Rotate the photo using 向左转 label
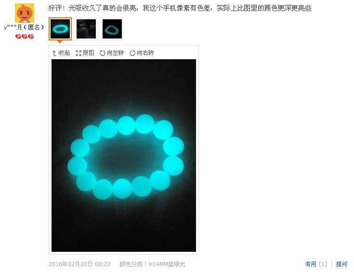Viewport: 354px width, 272px height. (116, 53)
